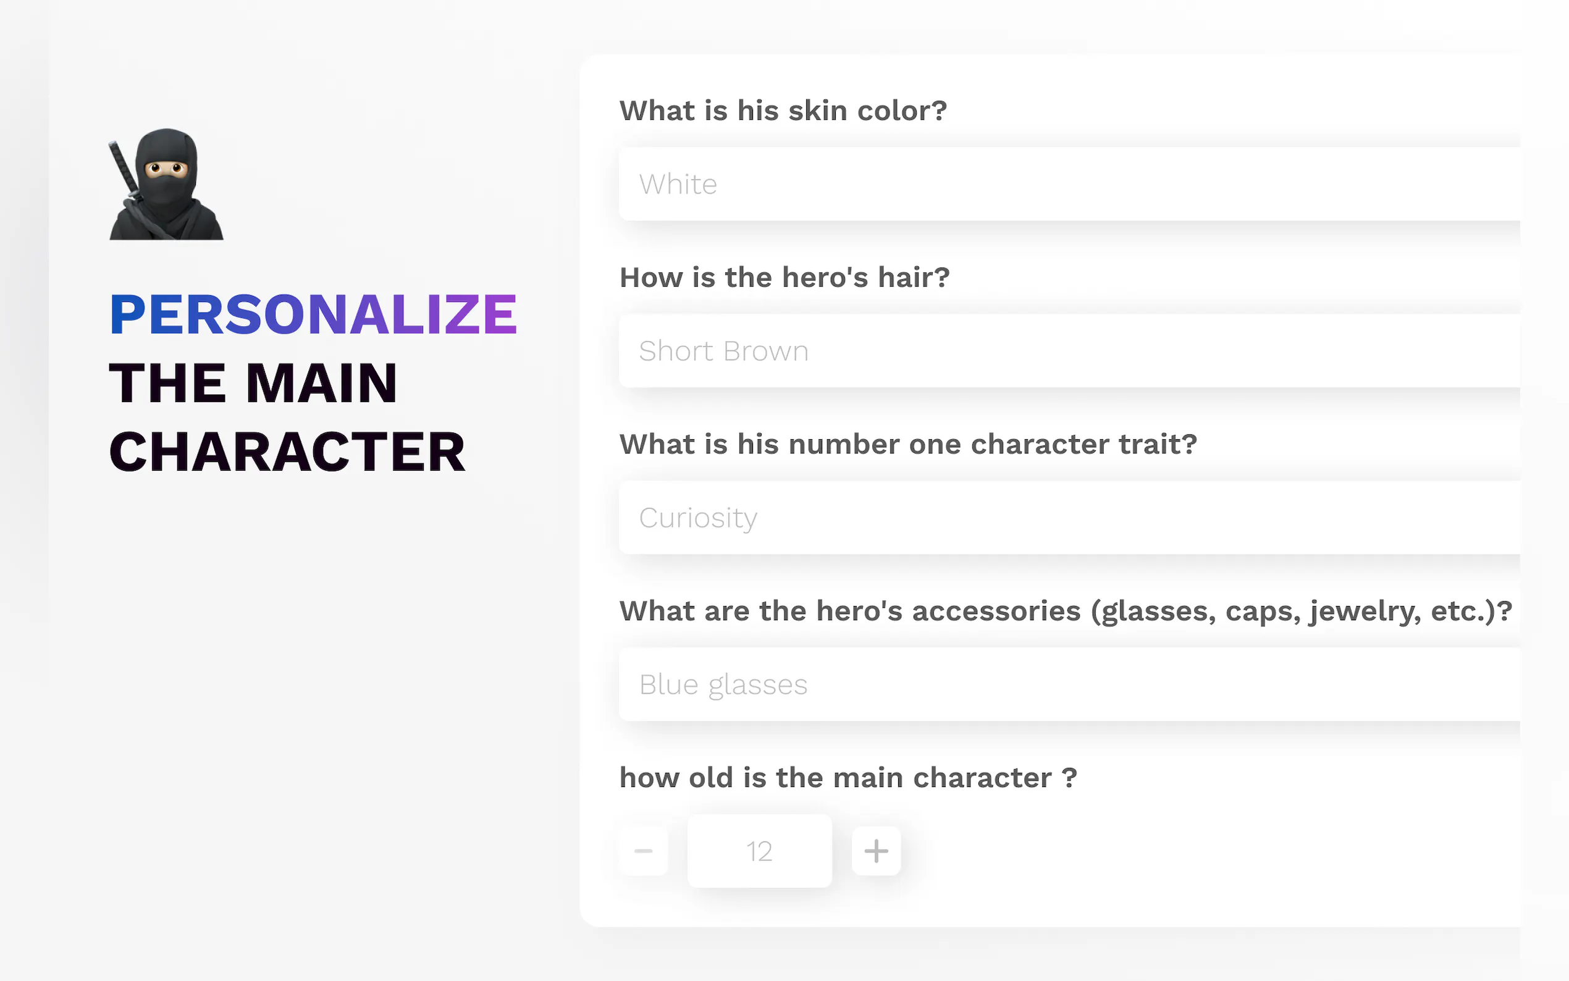Click the word CHARACTER in the heading
The image size is (1569, 981).
coord(287,452)
